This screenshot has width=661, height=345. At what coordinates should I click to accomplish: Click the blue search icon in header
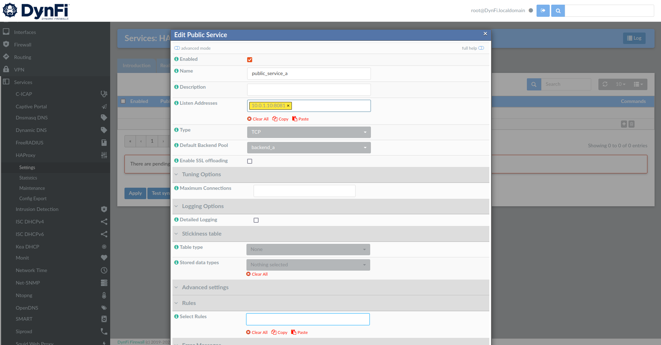pyautogui.click(x=558, y=11)
